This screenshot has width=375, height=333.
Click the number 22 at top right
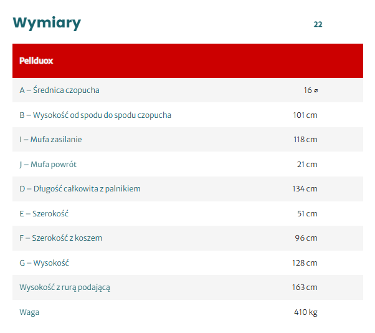(318, 24)
